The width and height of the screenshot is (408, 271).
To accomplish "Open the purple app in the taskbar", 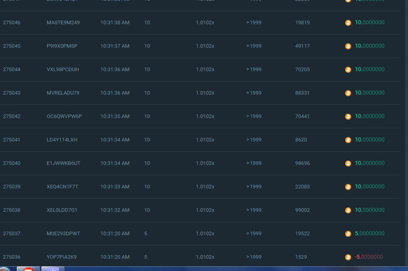I will point(53,269).
